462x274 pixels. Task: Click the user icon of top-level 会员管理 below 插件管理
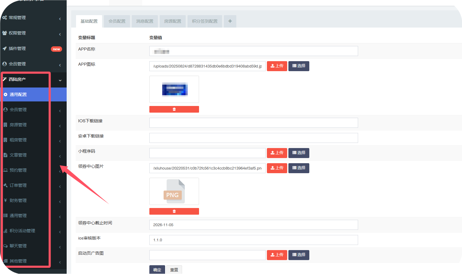(x=5, y=64)
